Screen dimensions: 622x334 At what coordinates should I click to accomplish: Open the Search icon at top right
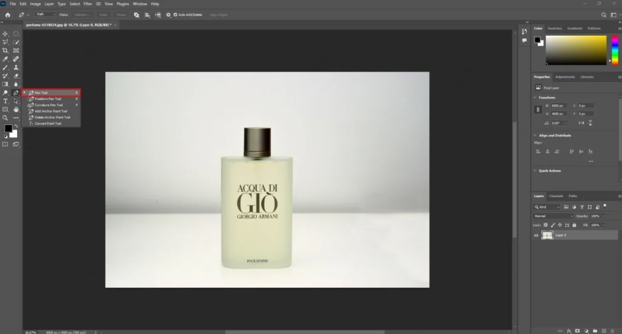[x=603, y=15]
